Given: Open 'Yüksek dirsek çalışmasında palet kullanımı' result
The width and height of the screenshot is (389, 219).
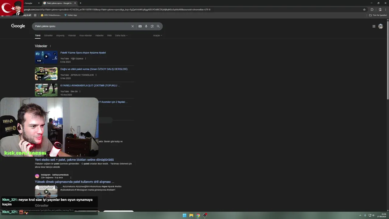Looking at the screenshot, I should pyautogui.click(x=74, y=182).
